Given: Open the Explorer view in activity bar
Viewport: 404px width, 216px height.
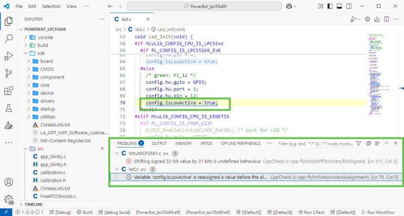Looking at the screenshot, I should [x=8, y=21].
